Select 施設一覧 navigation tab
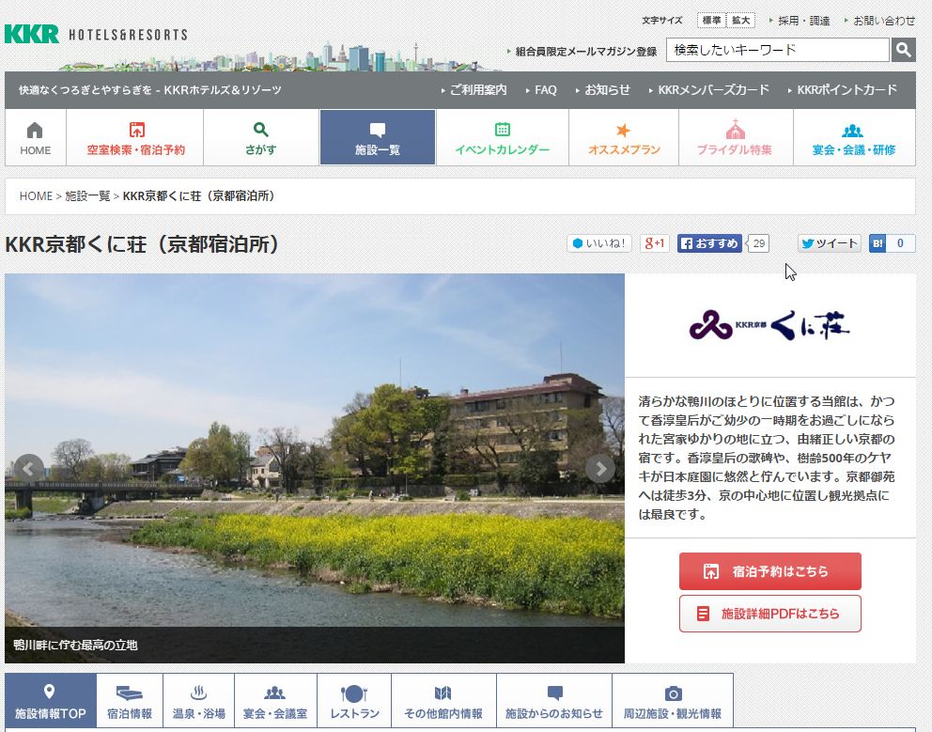Viewport: 932px width, 732px height. [378, 137]
